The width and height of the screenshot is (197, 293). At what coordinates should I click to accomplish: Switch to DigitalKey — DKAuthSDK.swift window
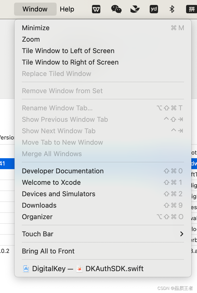pos(103,269)
